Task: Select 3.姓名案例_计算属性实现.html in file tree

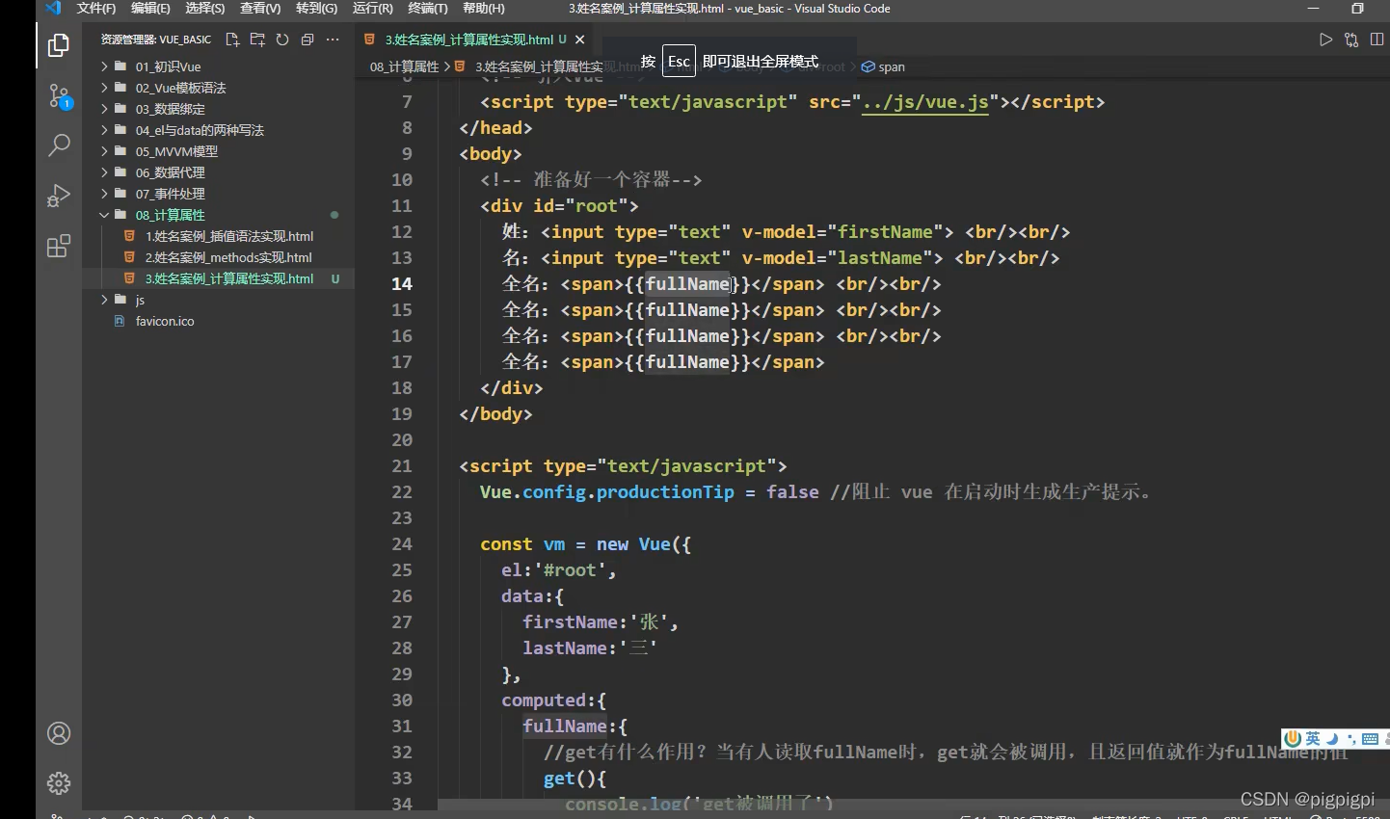Action: click(229, 278)
